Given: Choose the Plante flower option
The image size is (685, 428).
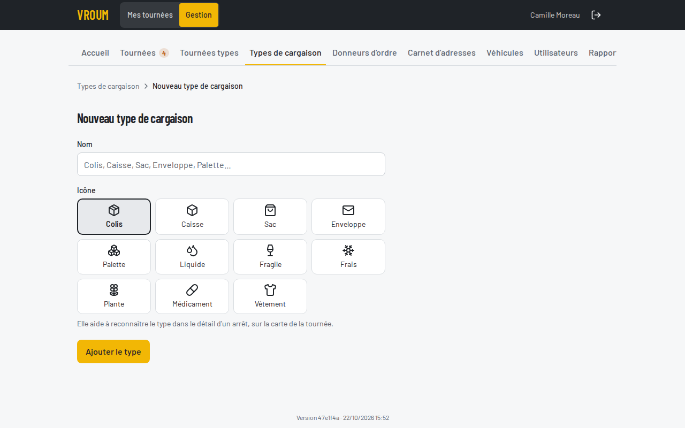Looking at the screenshot, I should point(114,296).
